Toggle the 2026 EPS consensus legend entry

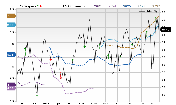(x=138, y=6)
